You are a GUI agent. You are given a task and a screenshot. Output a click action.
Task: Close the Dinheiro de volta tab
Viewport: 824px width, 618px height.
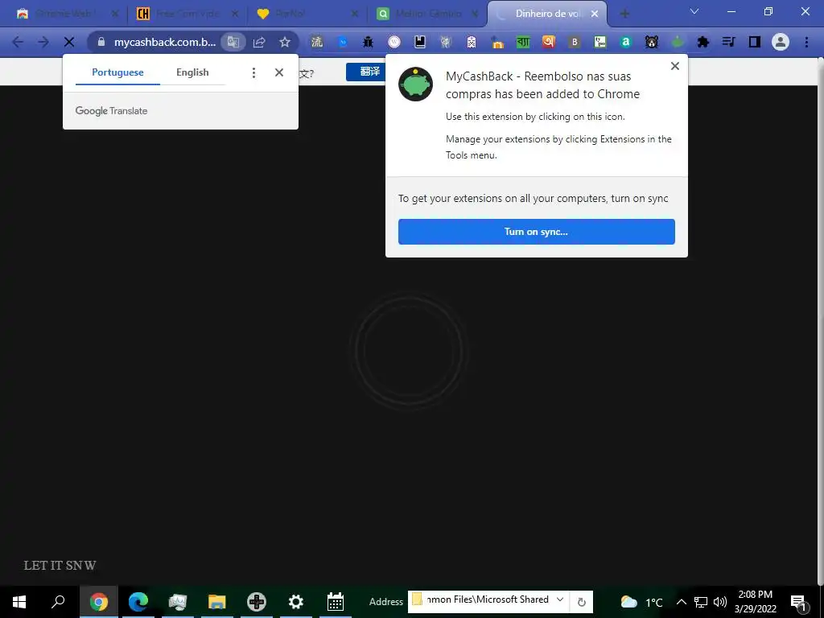click(595, 14)
